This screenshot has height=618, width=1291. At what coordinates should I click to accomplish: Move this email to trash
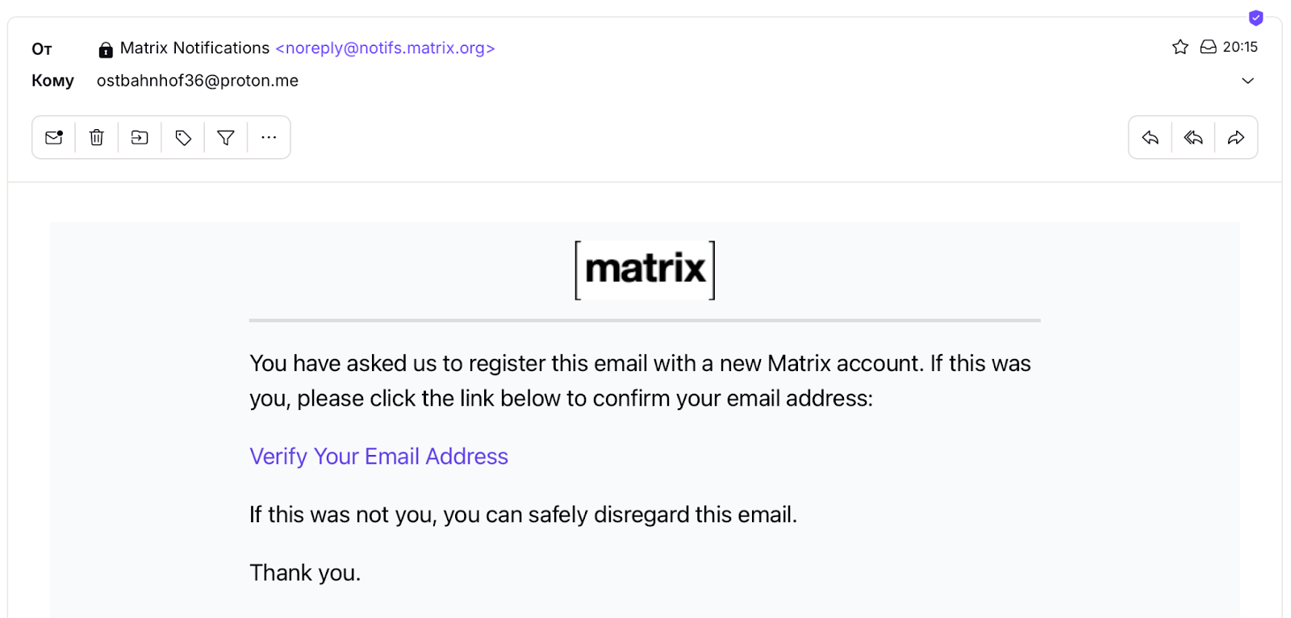point(97,138)
